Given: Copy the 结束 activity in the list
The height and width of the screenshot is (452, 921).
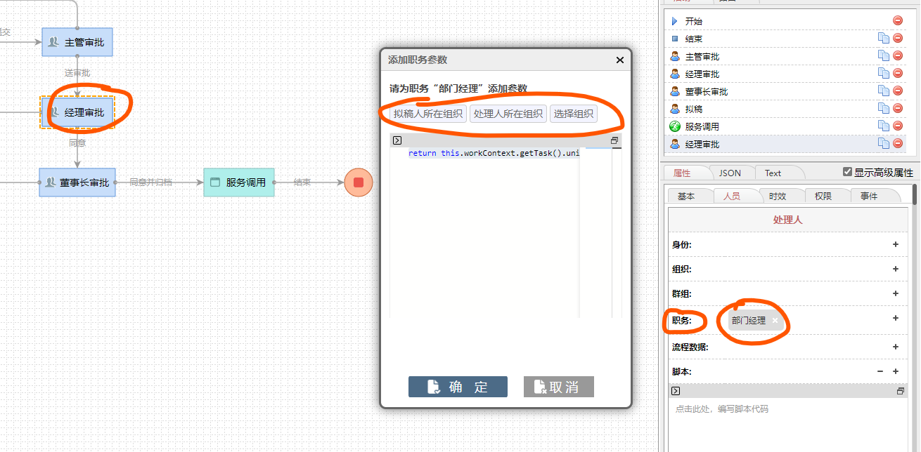Looking at the screenshot, I should [x=884, y=39].
